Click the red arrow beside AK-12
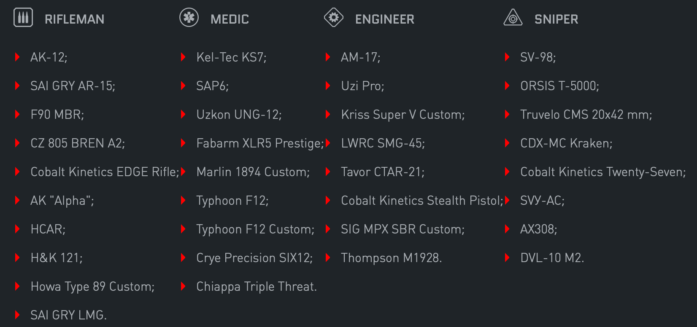This screenshot has height=327, width=697. [17, 57]
